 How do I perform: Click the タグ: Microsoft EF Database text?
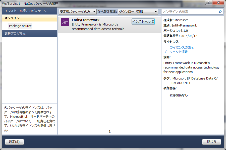[191, 80]
